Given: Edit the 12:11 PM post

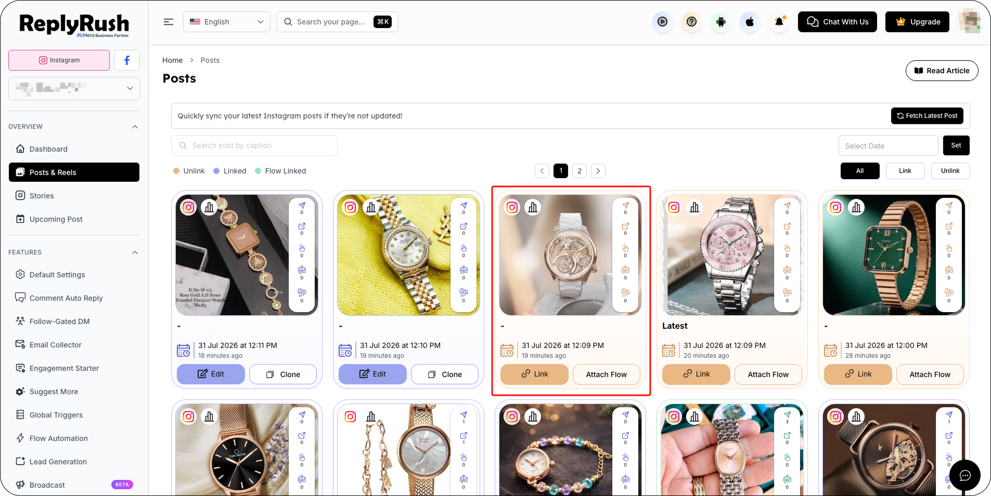Looking at the screenshot, I should 211,374.
